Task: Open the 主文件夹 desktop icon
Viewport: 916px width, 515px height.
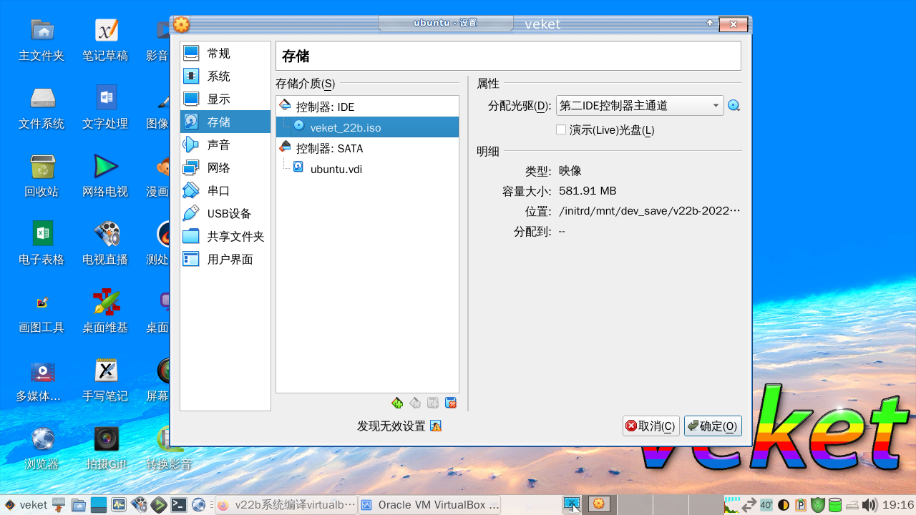Action: (42, 40)
